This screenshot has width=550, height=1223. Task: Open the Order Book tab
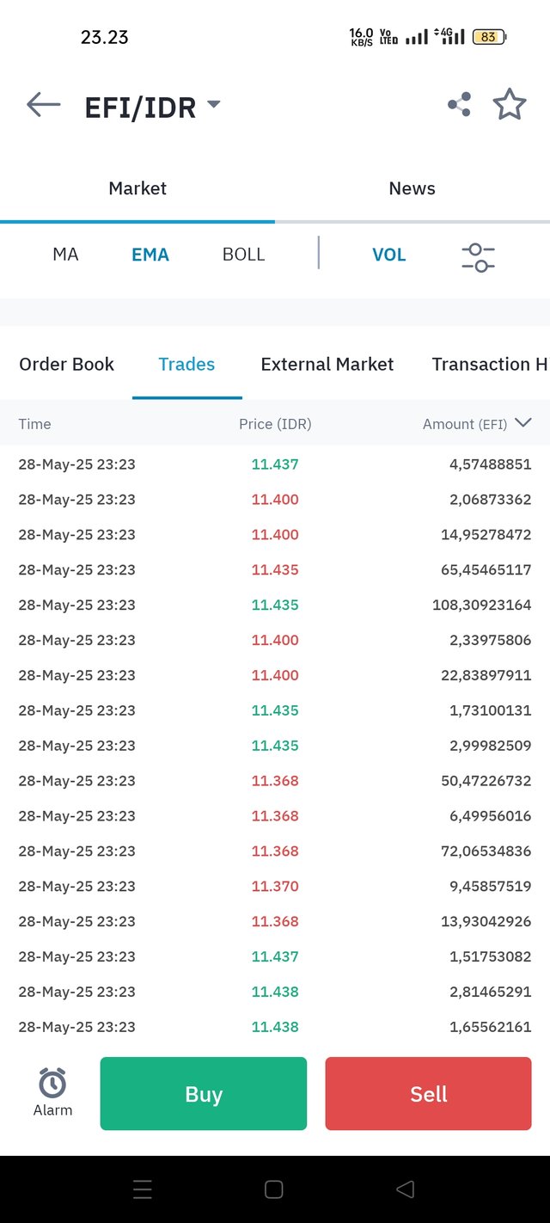(x=66, y=364)
